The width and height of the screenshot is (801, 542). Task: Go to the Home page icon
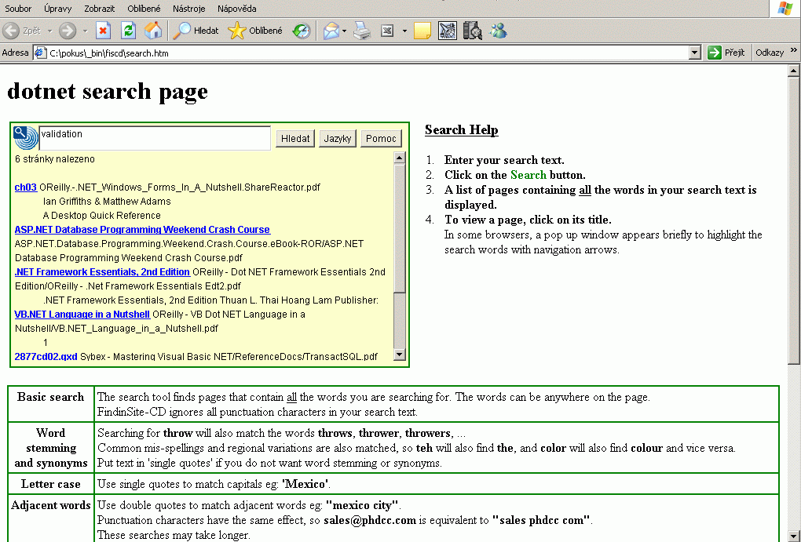[153, 31]
